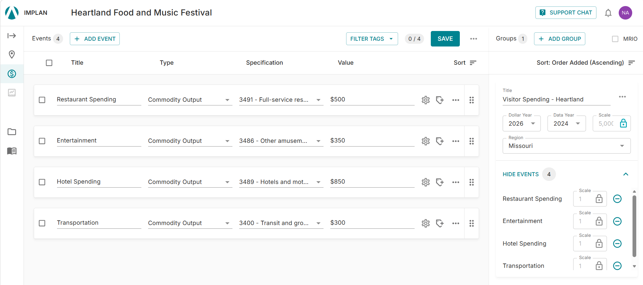643x285 pixels.
Task: Open Type dropdown for Restaurant Spending
Action: 190,100
